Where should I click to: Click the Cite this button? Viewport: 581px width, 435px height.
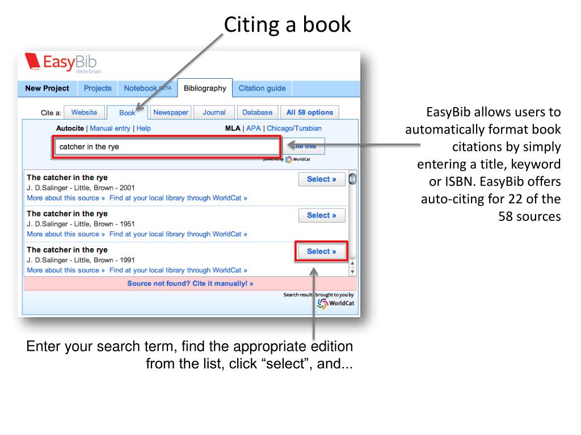pos(304,146)
